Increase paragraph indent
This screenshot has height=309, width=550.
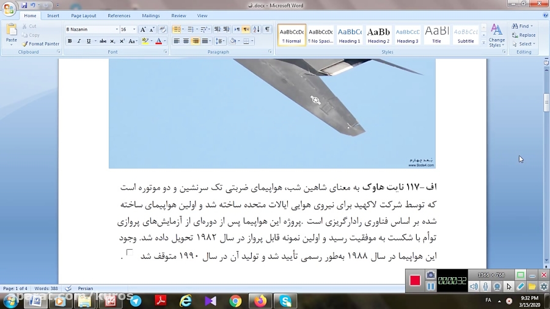tap(227, 29)
